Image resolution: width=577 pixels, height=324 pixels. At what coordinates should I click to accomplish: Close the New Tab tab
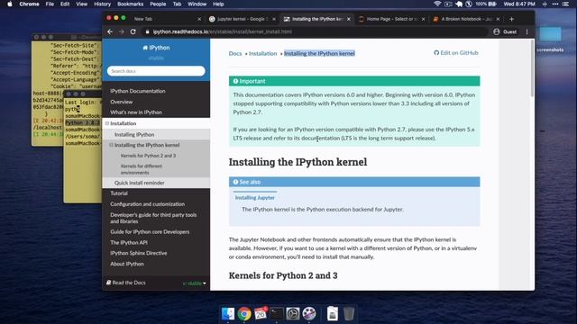click(199, 19)
